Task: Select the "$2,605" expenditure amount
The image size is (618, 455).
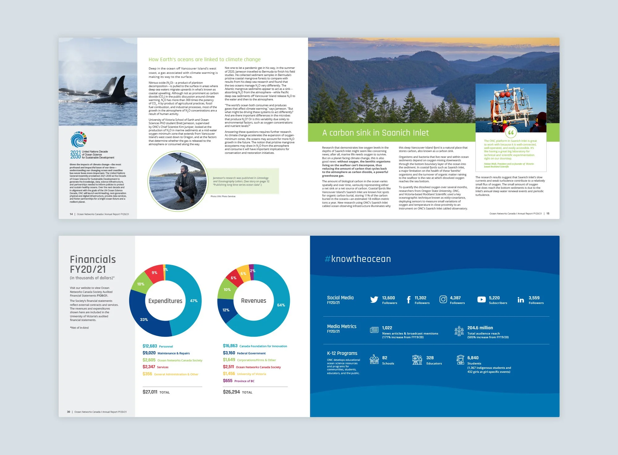Action: pyautogui.click(x=149, y=360)
